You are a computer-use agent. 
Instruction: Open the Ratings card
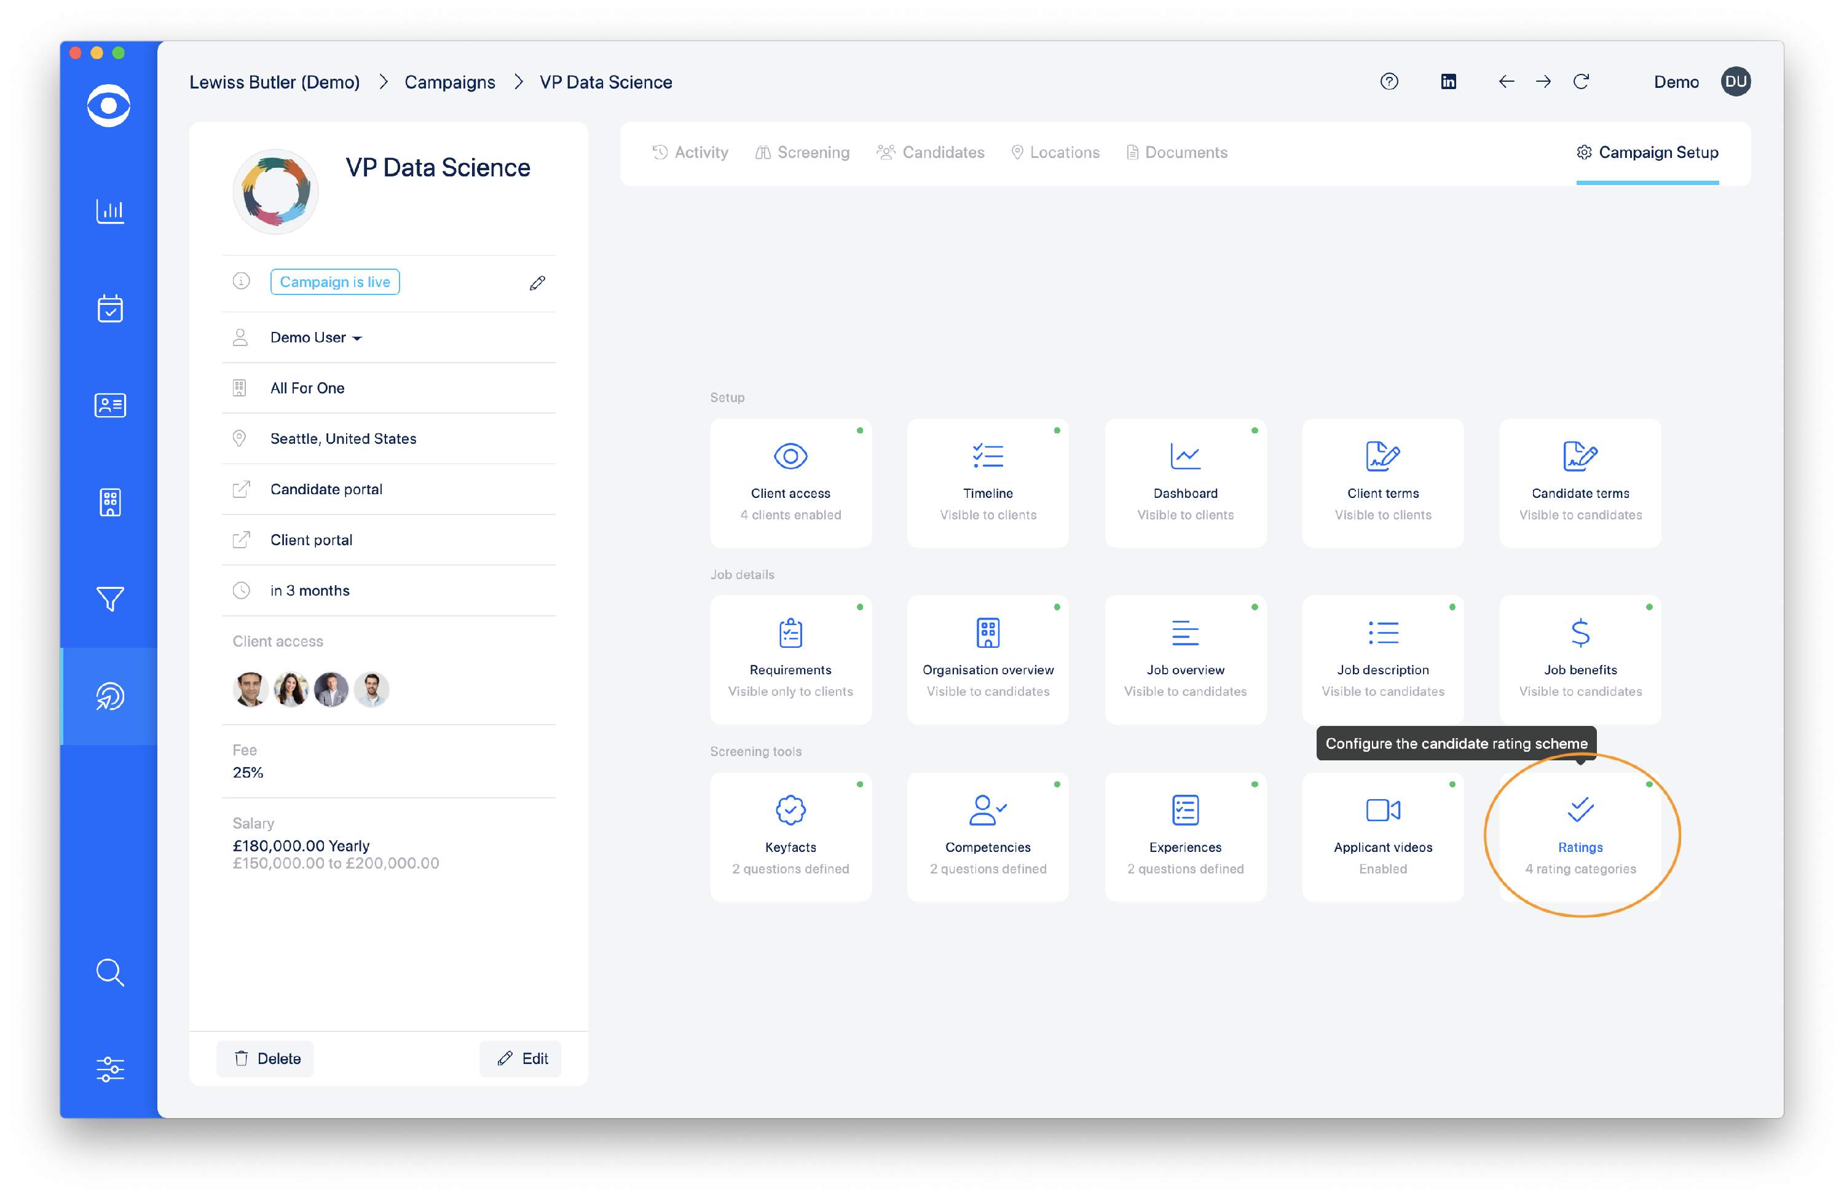[x=1580, y=836]
